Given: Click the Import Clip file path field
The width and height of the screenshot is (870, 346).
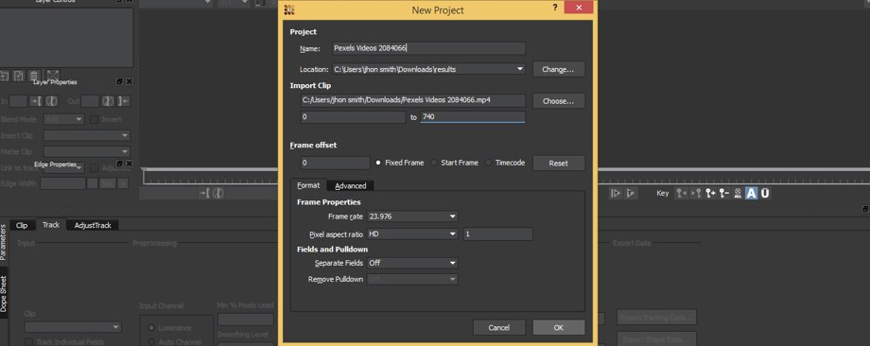Looking at the screenshot, I should (x=413, y=100).
